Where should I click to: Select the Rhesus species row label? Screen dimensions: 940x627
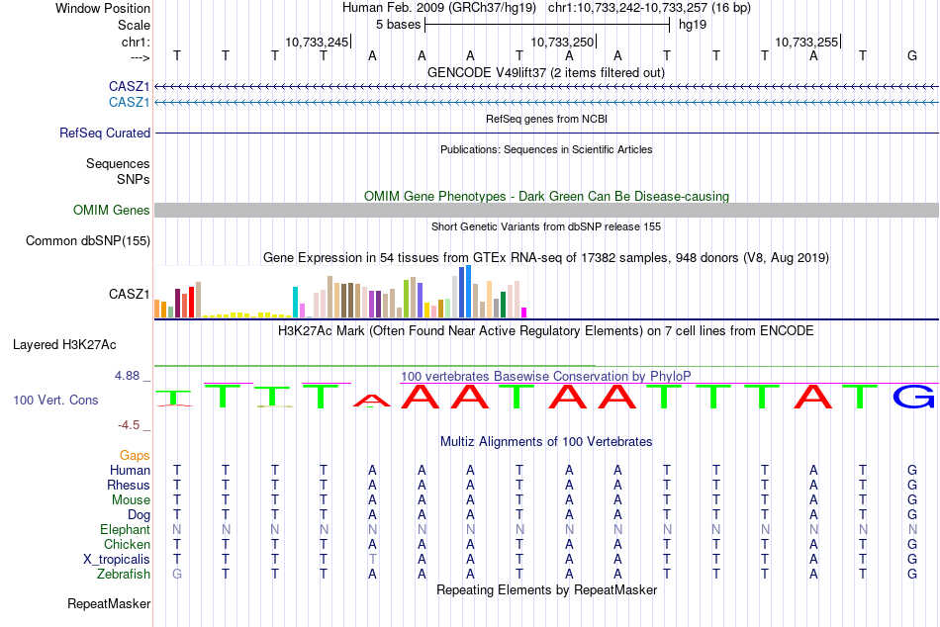[x=129, y=485]
